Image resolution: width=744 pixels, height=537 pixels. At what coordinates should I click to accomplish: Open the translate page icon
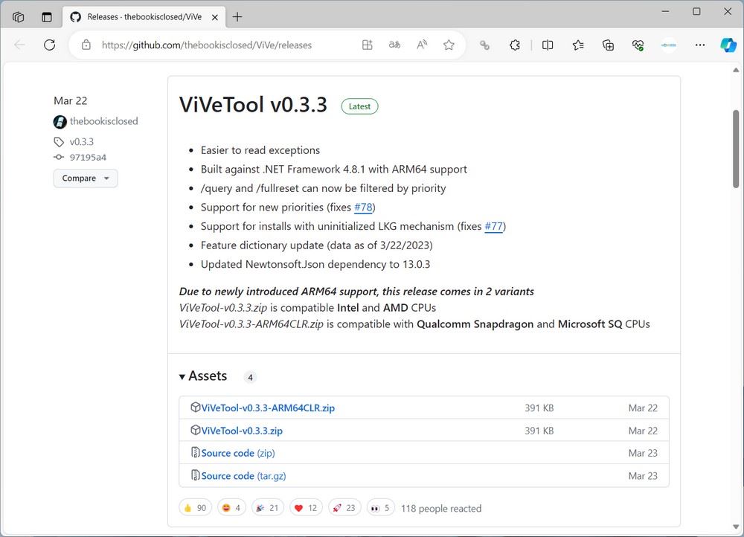pos(394,45)
